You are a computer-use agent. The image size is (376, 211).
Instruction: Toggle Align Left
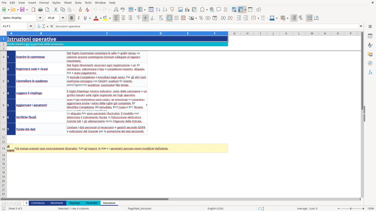(x=117, y=18)
